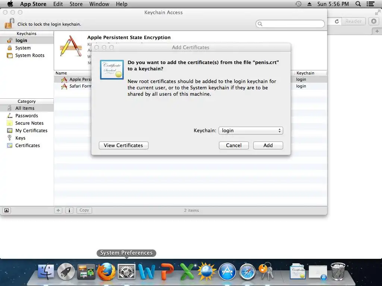Open the Help menu
The height and width of the screenshot is (286, 382).
pos(122,4)
